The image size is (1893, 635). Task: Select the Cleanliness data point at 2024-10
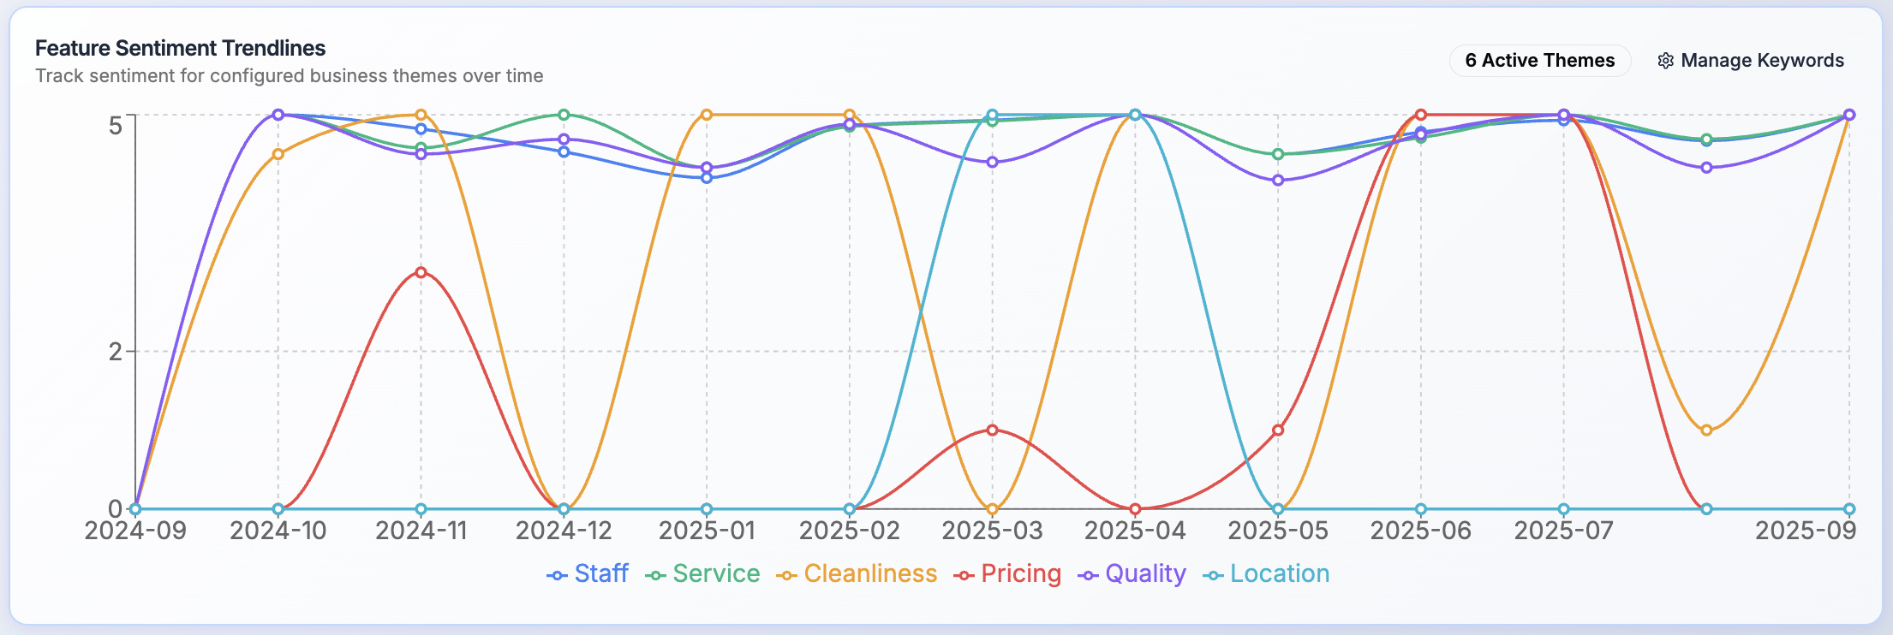pos(278,154)
